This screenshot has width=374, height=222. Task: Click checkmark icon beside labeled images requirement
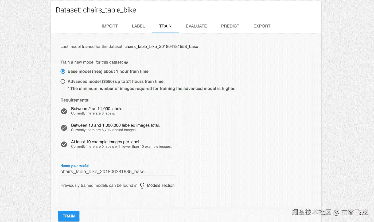(64, 128)
